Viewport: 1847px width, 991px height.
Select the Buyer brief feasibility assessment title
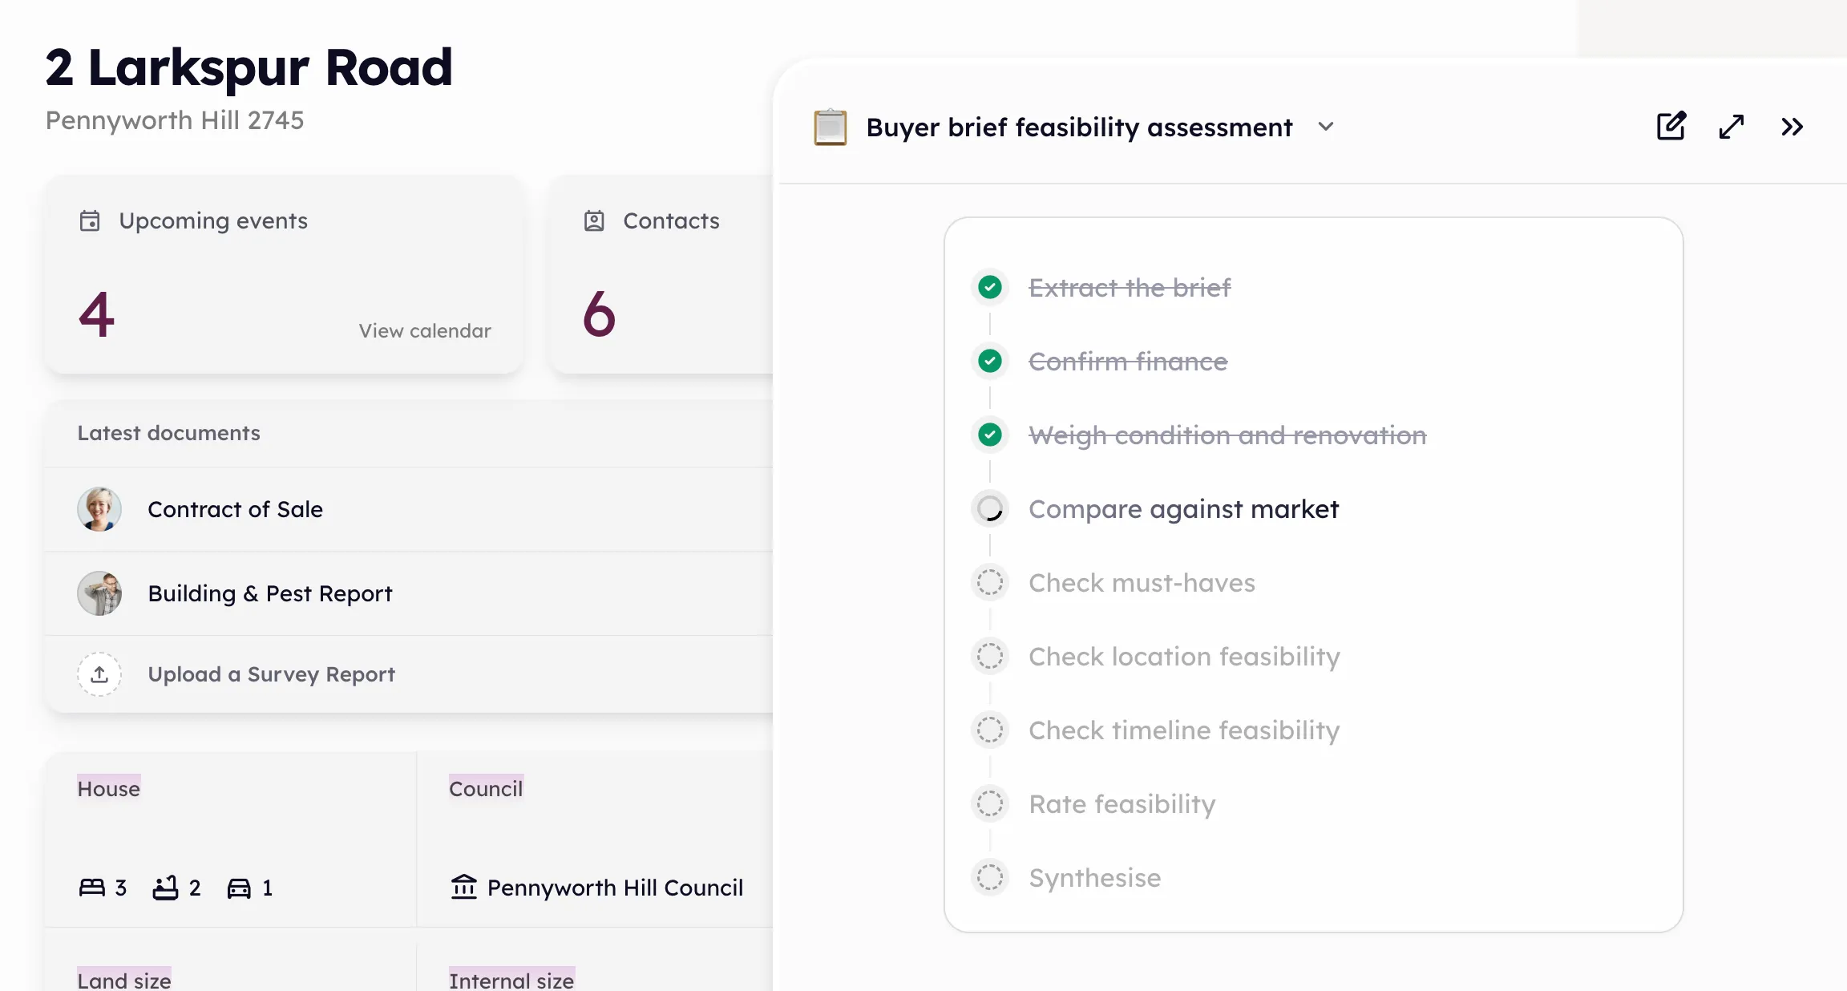pyautogui.click(x=1079, y=127)
